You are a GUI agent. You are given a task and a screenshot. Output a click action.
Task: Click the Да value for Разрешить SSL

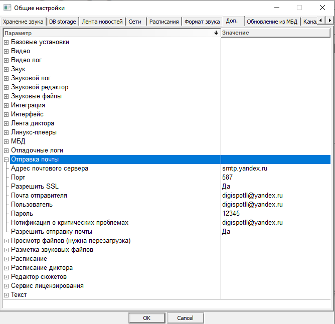coord(226,187)
